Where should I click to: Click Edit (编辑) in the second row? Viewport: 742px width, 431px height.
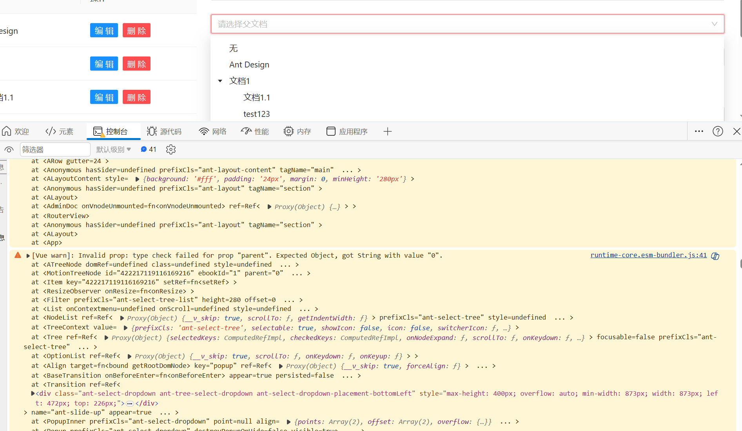pyautogui.click(x=104, y=64)
